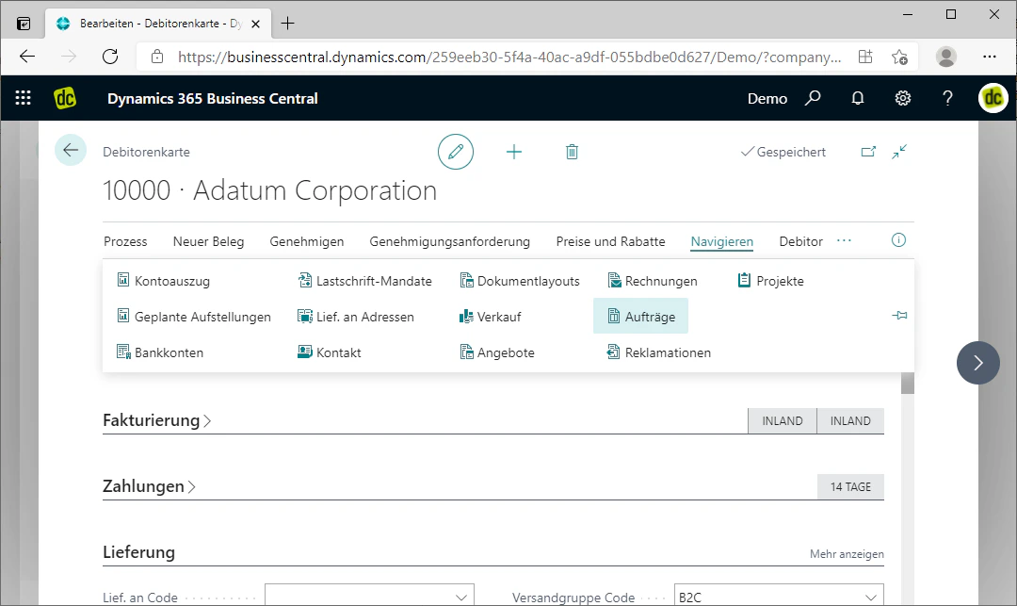Screen dimensions: 1017x606
Task: Click the Gespeichert status text
Action: tap(791, 152)
